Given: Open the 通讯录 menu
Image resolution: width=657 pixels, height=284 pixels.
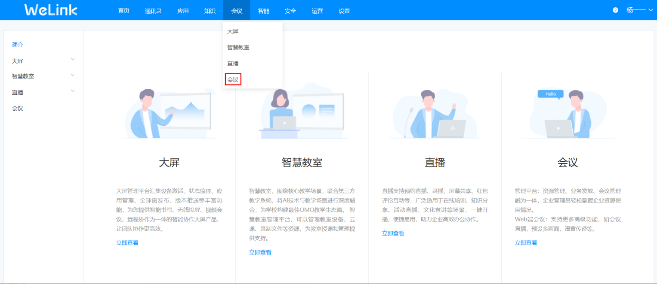Looking at the screenshot, I should (153, 11).
